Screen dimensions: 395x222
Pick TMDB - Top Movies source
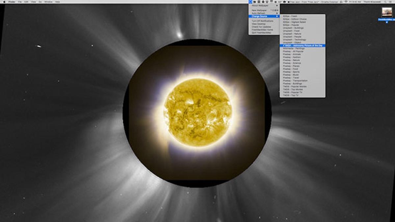point(292,89)
